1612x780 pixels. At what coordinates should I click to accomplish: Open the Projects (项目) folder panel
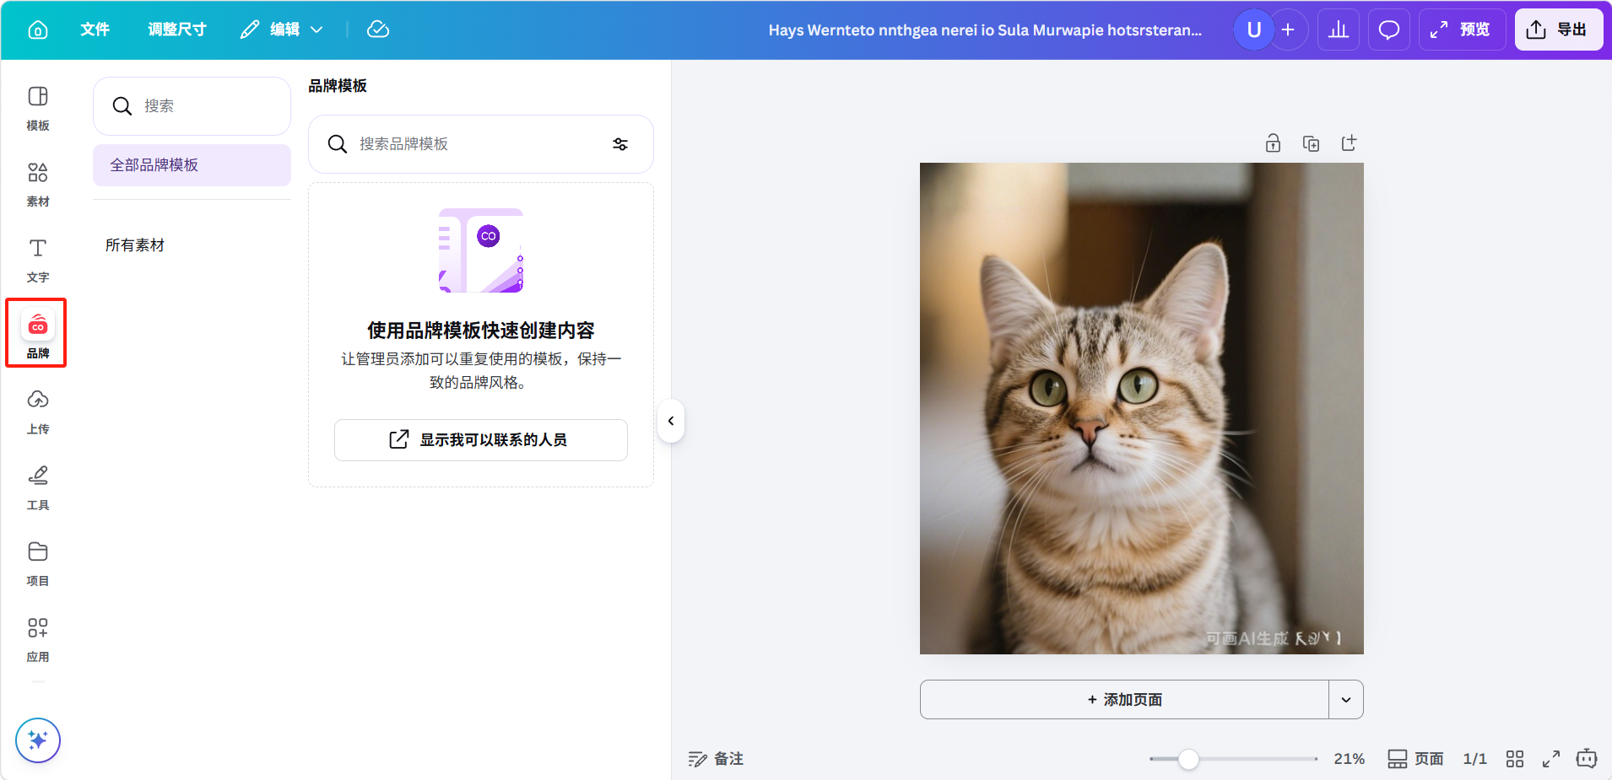[38, 563]
